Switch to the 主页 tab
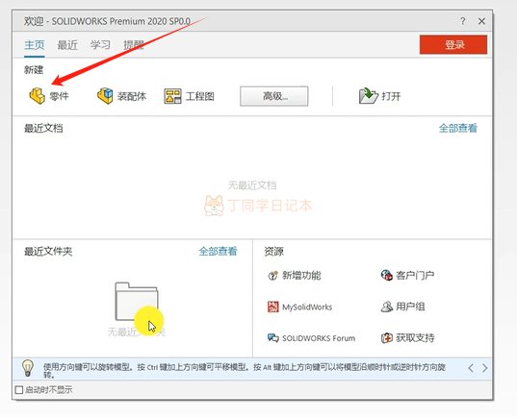 [x=35, y=45]
